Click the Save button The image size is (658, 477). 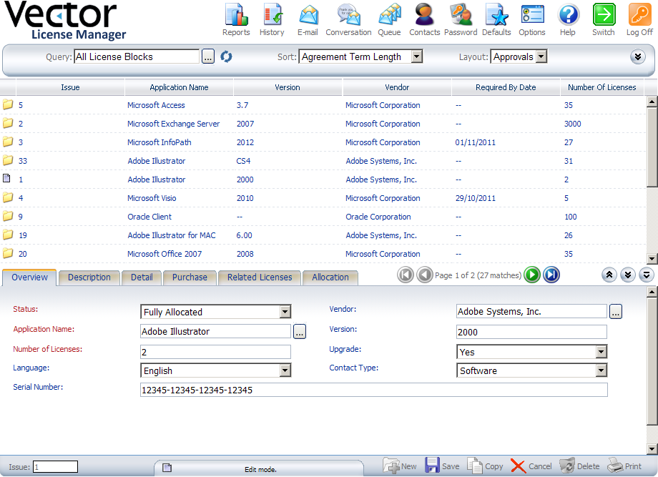point(443,465)
